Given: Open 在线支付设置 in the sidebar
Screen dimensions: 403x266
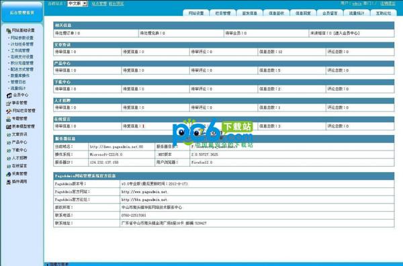Looking at the screenshot, I should click(x=22, y=57).
